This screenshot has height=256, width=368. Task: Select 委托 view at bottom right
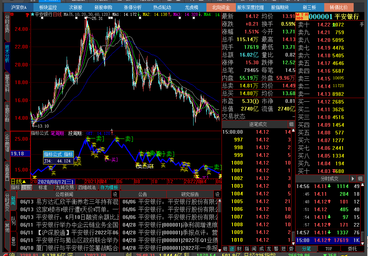point(352,249)
